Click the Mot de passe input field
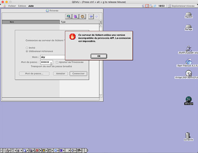Image resolution: width=198 pixels, height=153 pixels. 46,62
